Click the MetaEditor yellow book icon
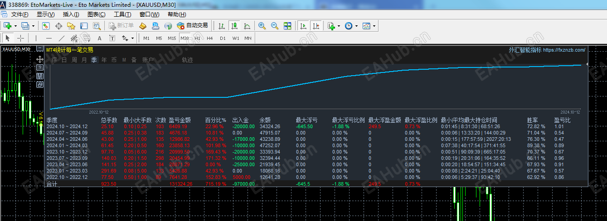 [143, 26]
